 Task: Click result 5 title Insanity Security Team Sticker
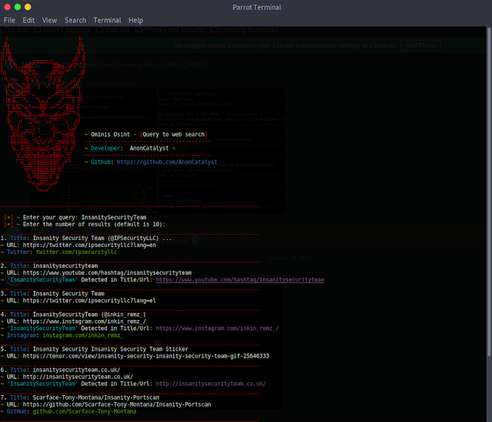111,349
